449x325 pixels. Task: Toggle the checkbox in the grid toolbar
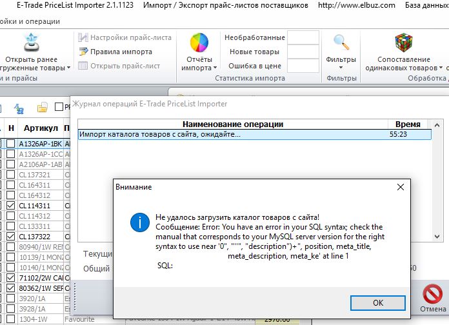(x=59, y=107)
